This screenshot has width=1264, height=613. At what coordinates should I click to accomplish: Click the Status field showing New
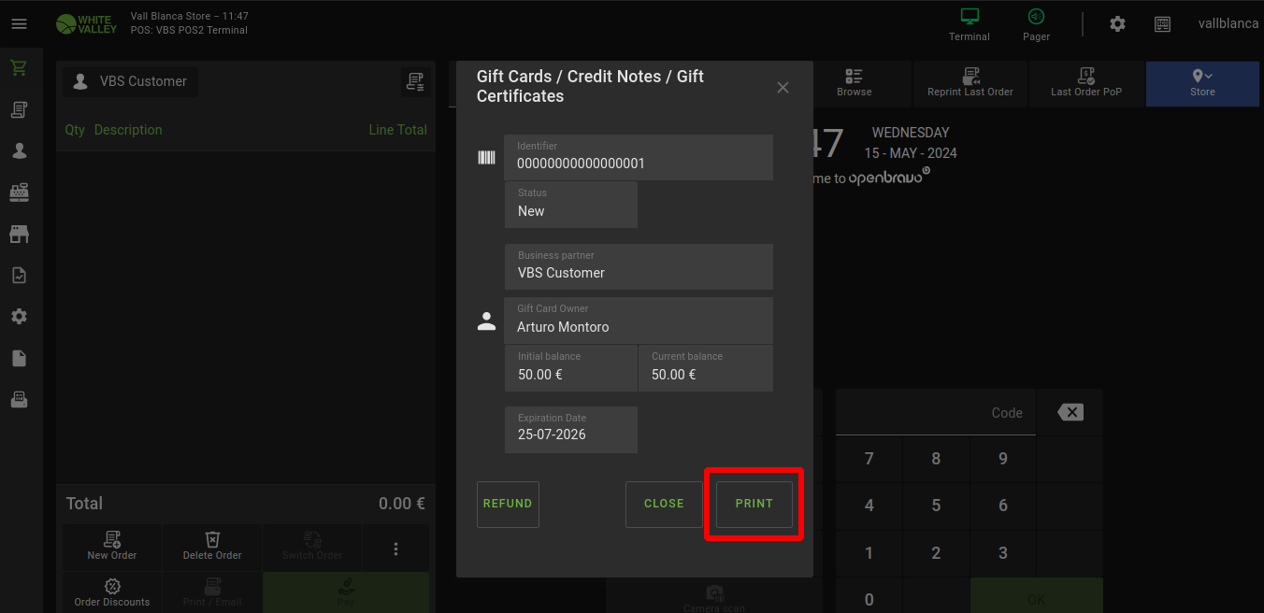coord(571,204)
